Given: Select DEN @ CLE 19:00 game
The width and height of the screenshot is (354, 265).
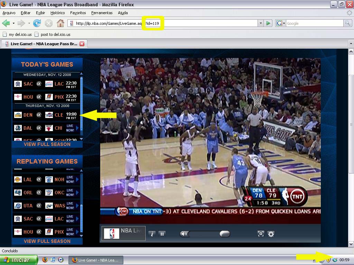Looking at the screenshot, I should tap(46, 115).
